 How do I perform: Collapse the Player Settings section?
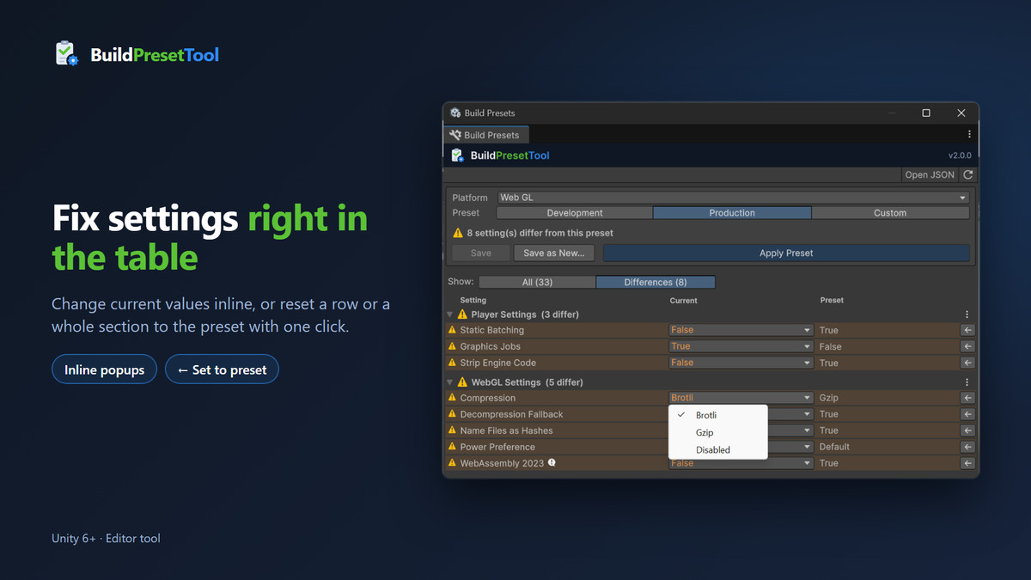(x=449, y=314)
